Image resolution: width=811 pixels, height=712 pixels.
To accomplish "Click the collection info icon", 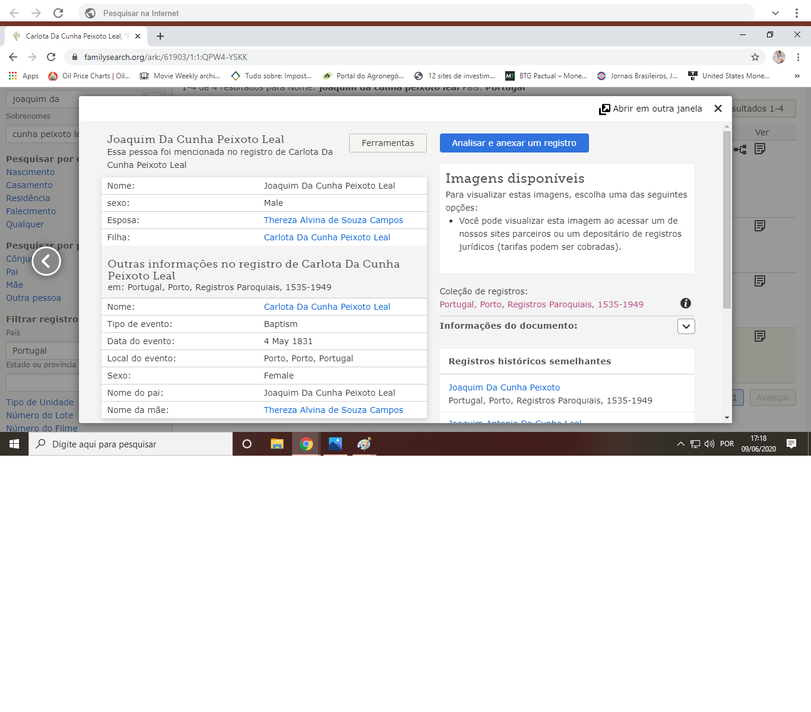I will coord(685,303).
